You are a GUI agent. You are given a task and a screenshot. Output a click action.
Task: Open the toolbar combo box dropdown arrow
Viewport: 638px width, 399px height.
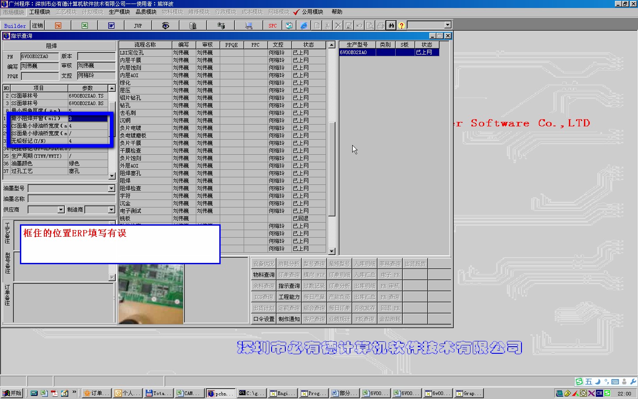448,25
